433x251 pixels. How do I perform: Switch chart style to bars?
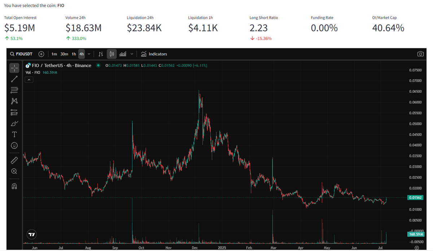pos(101,54)
